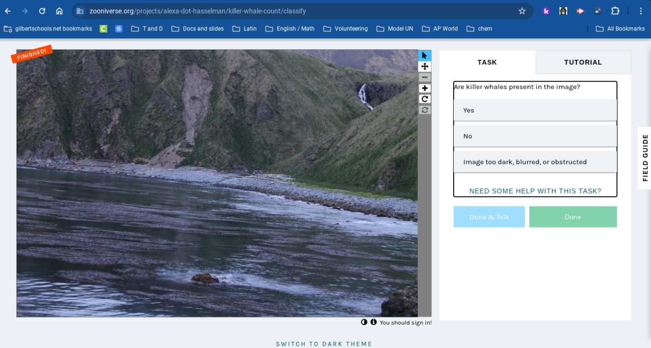The width and height of the screenshot is (651, 348).
Task: Click the mountain shoreline subject image
Action: (217, 183)
